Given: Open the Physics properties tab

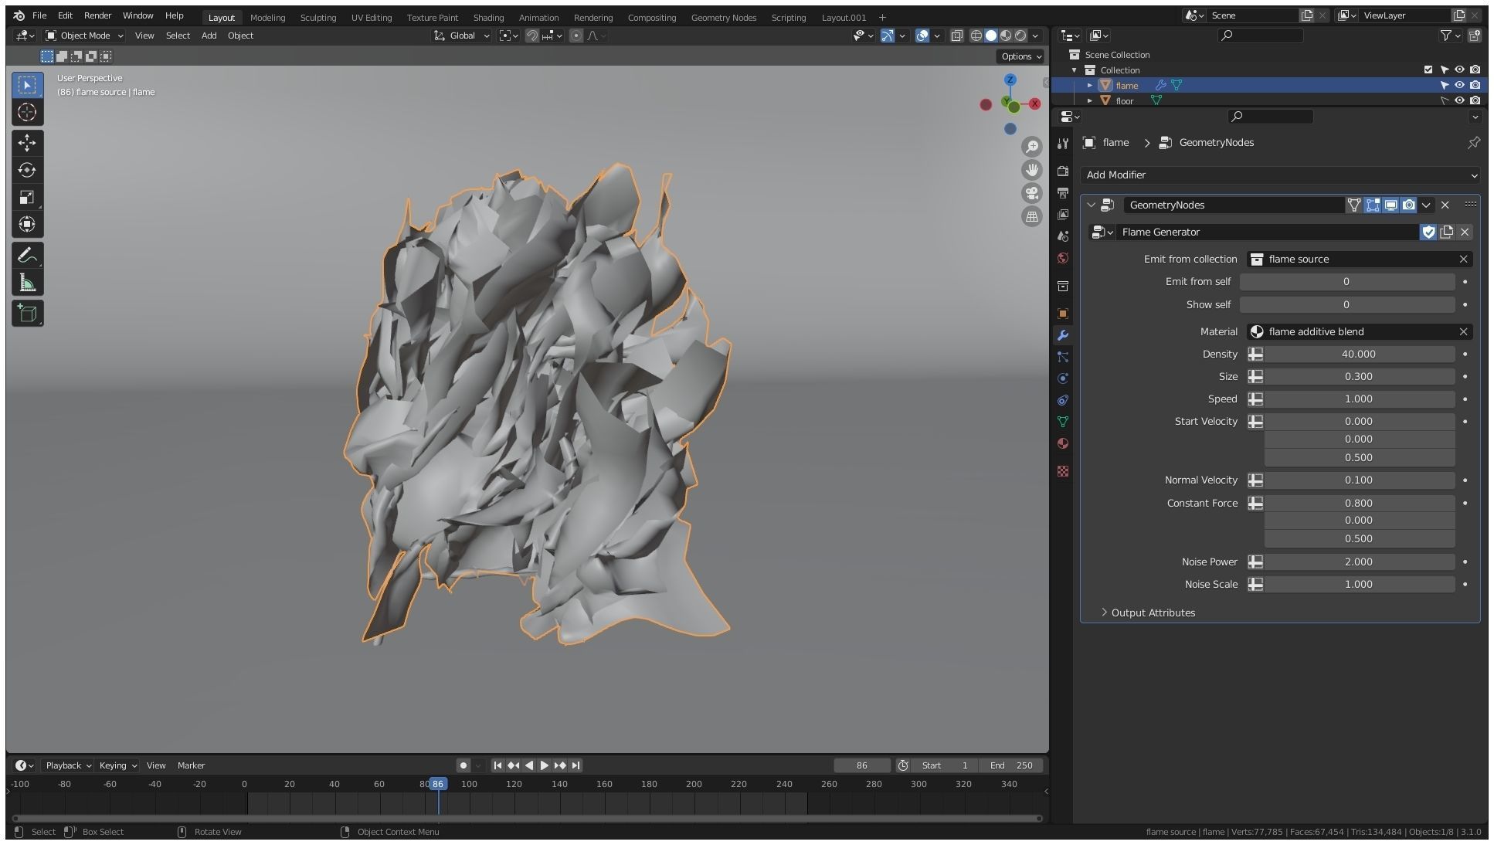Looking at the screenshot, I should [x=1063, y=378].
